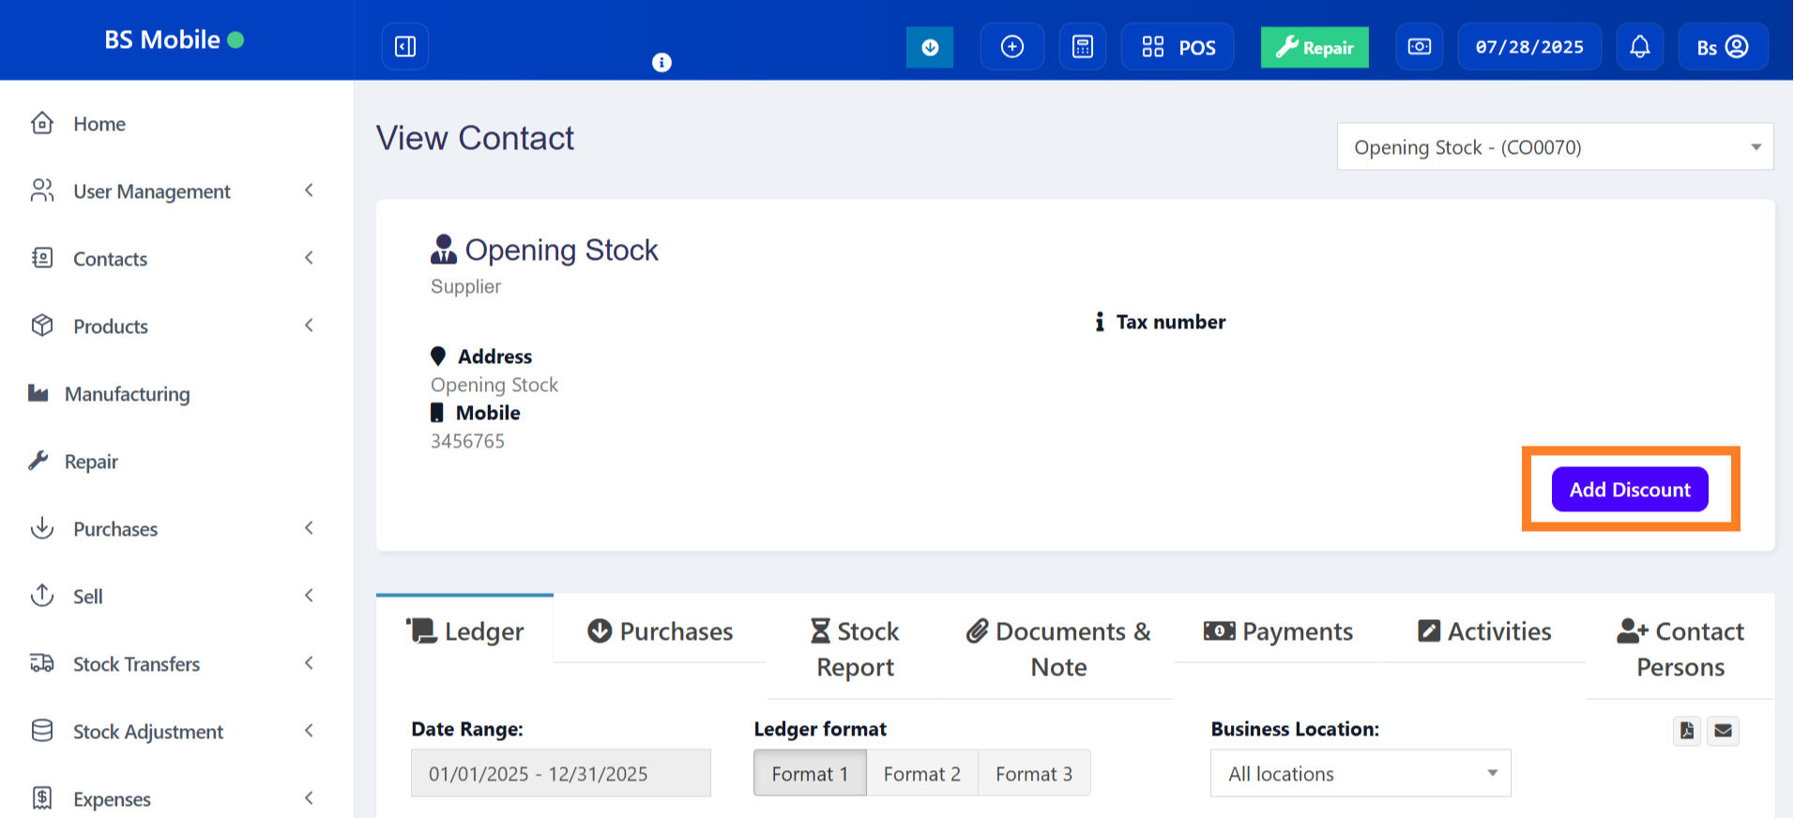Select Ledger Format 1
1794x818 pixels.
tap(809, 774)
